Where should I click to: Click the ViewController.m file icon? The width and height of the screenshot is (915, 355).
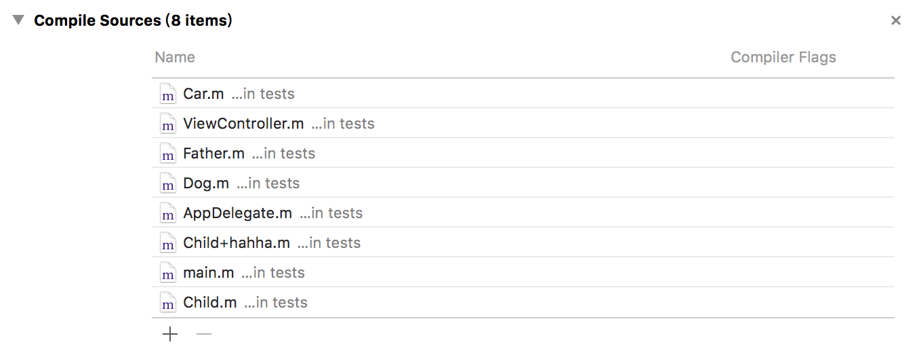coord(167,124)
